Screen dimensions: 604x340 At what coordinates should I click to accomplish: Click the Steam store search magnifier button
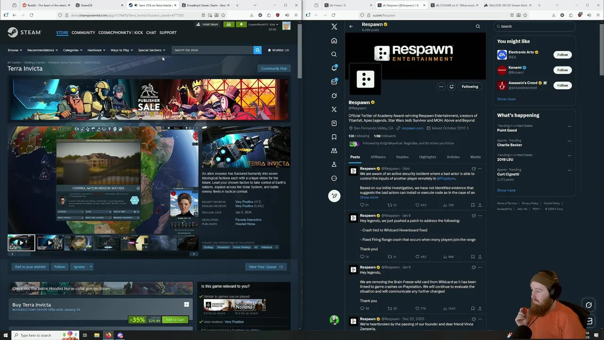click(257, 50)
